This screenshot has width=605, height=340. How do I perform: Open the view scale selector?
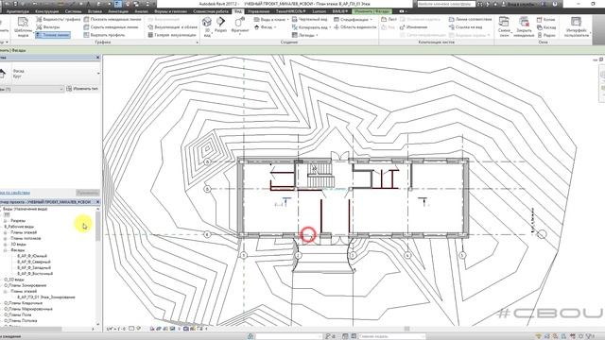coord(116,329)
